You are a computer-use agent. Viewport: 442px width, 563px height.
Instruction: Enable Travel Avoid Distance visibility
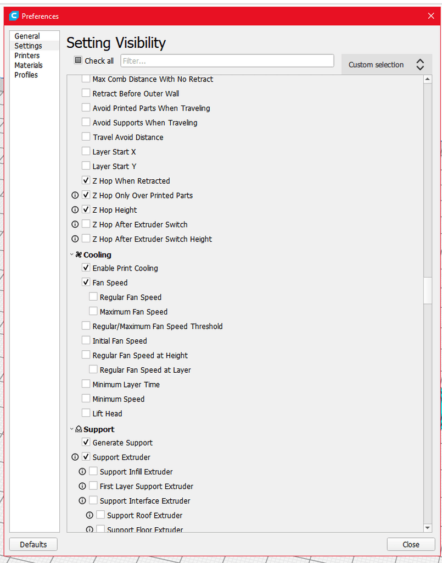pyautogui.click(x=86, y=137)
